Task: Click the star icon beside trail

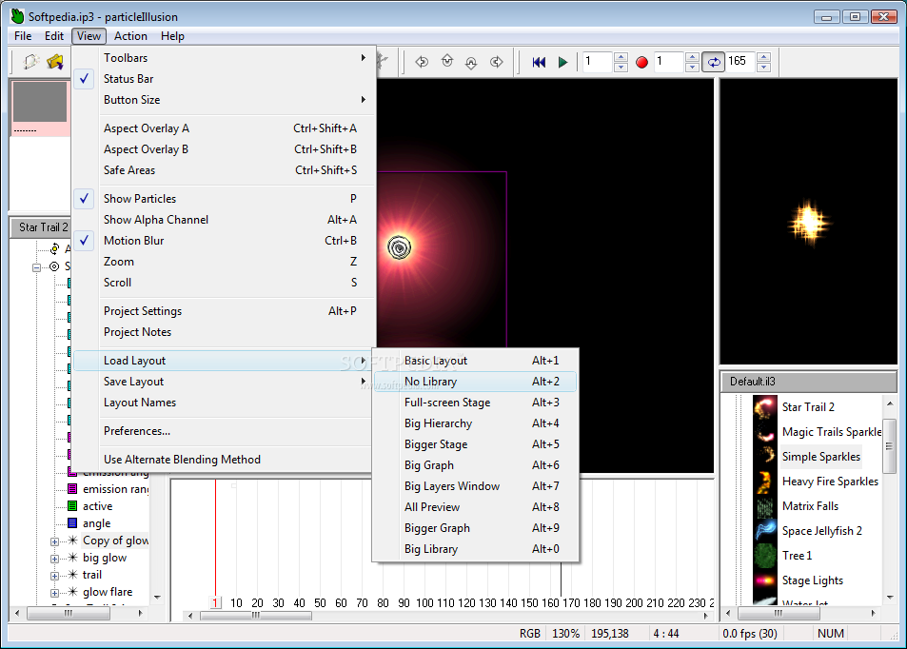Action: click(73, 575)
